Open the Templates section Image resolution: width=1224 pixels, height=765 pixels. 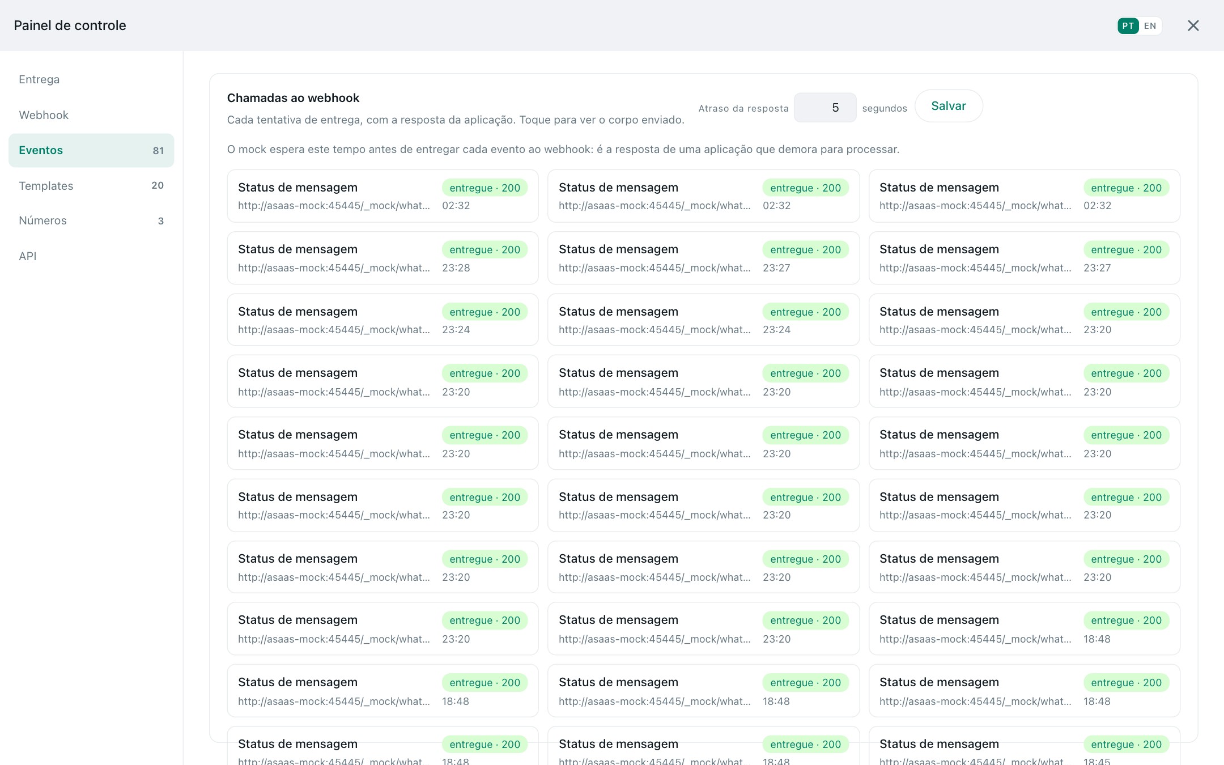(x=91, y=186)
